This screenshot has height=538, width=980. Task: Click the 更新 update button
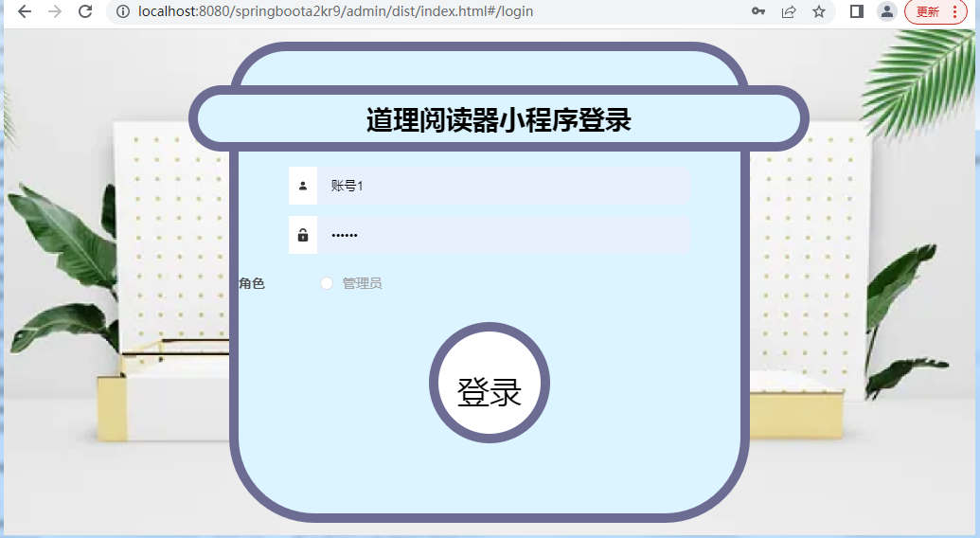[x=927, y=11]
